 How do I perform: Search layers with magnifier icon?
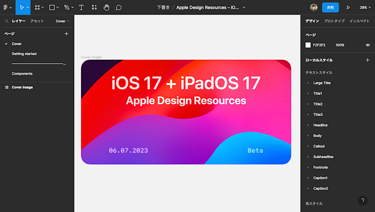[7, 21]
